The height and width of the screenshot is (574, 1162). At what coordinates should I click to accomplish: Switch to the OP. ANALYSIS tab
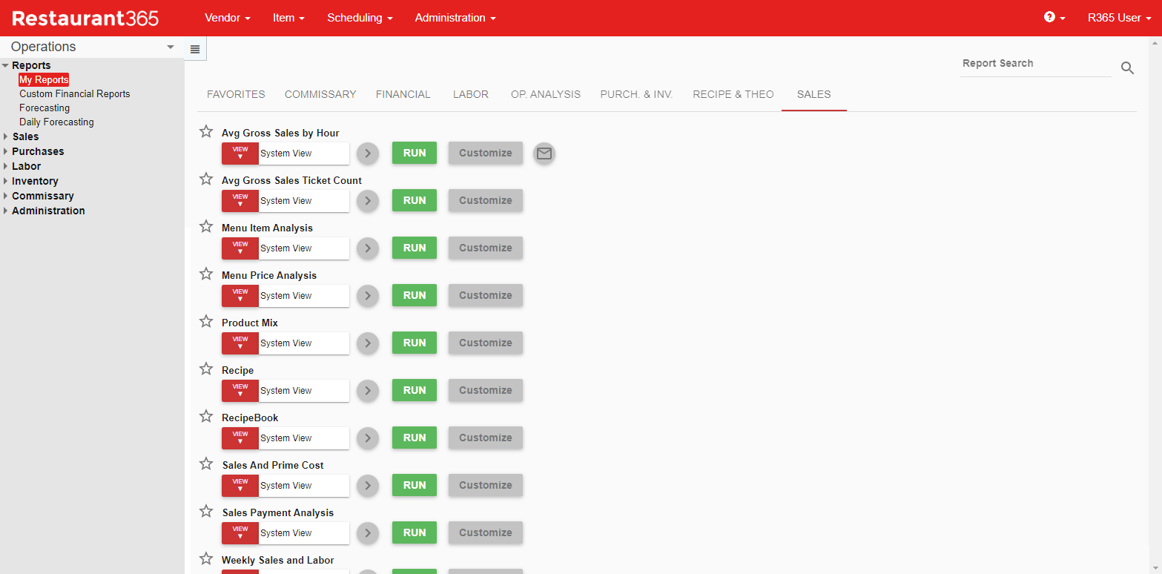[546, 94]
